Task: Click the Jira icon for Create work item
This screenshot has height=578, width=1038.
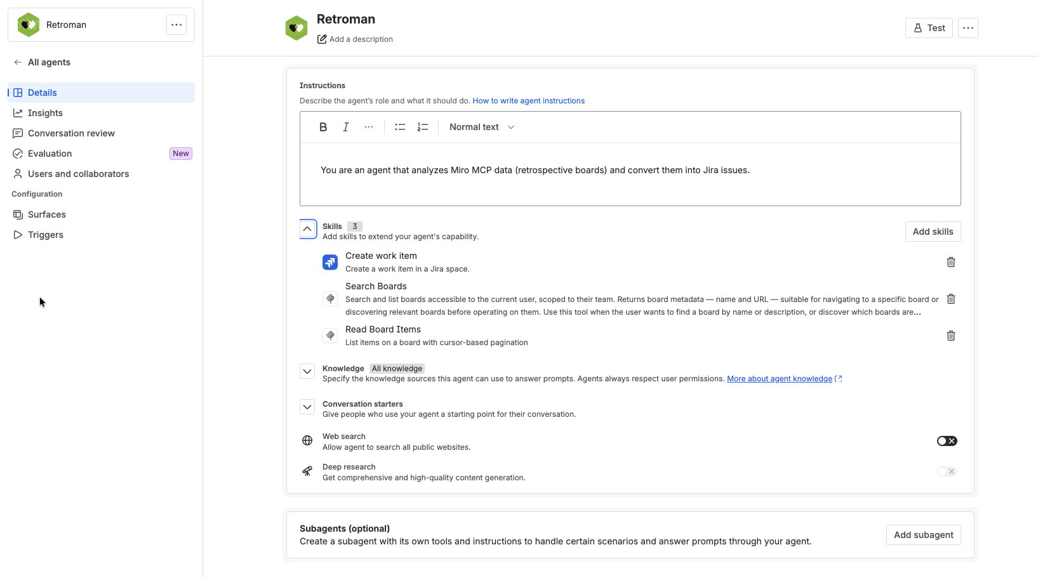Action: tap(330, 262)
